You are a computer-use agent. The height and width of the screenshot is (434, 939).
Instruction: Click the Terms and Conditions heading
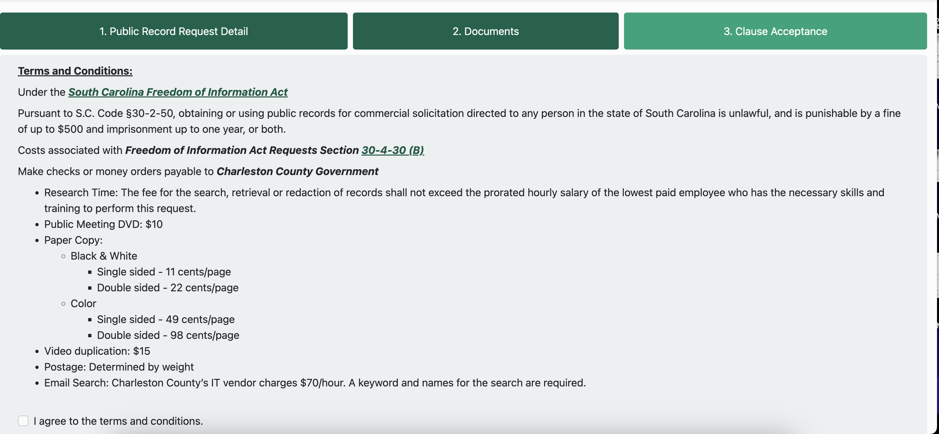[x=75, y=71]
